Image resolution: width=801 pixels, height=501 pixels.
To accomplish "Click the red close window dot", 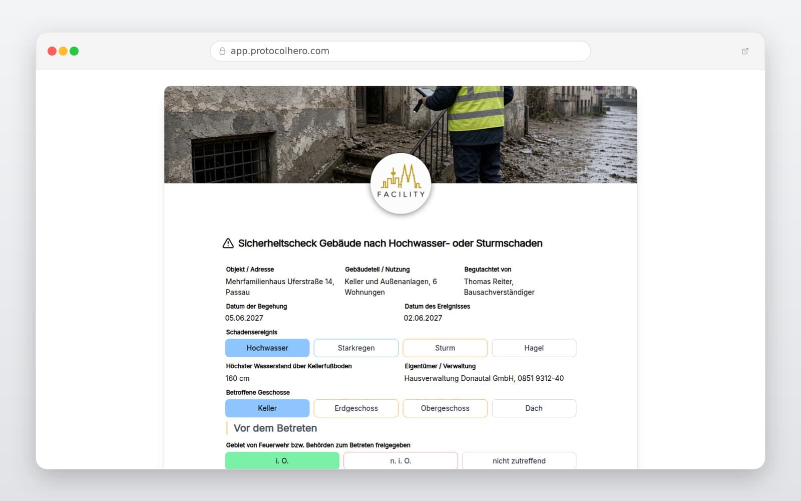I will (52, 51).
